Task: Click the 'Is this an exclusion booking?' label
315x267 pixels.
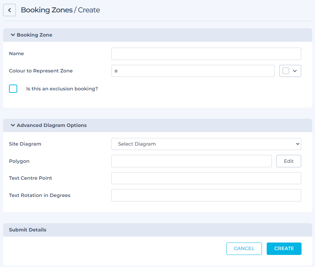Action: coord(62,89)
